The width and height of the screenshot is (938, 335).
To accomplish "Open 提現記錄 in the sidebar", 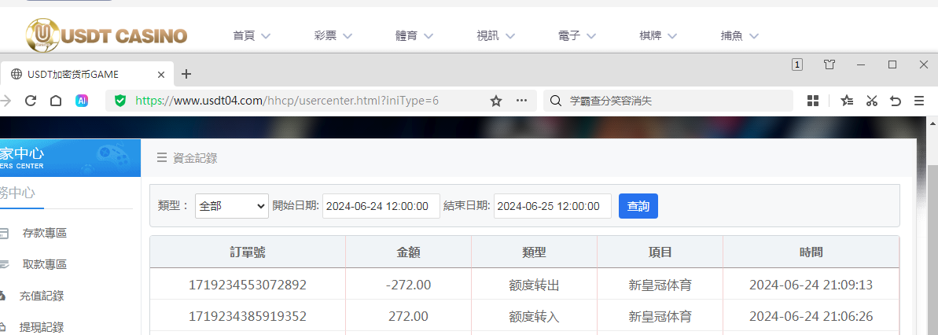I will 42,326.
